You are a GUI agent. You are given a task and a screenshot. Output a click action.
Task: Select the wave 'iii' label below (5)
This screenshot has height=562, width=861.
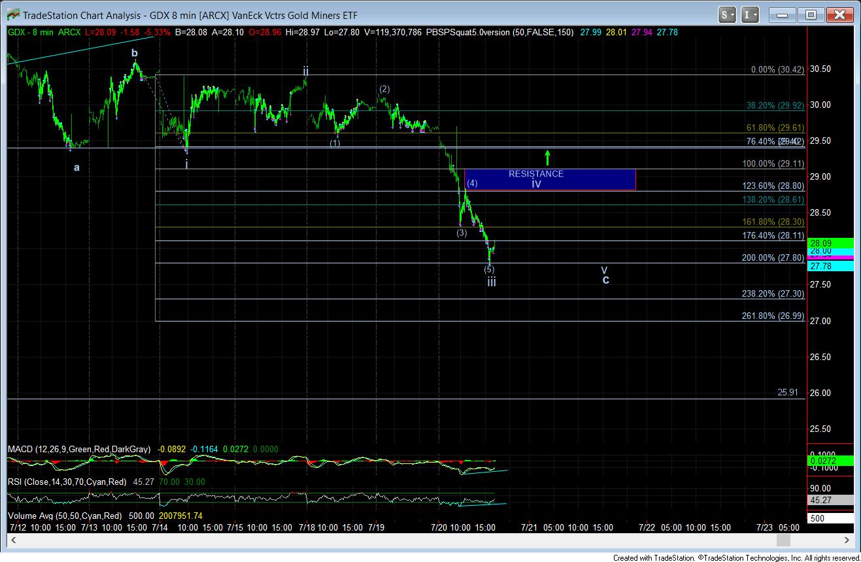point(491,282)
